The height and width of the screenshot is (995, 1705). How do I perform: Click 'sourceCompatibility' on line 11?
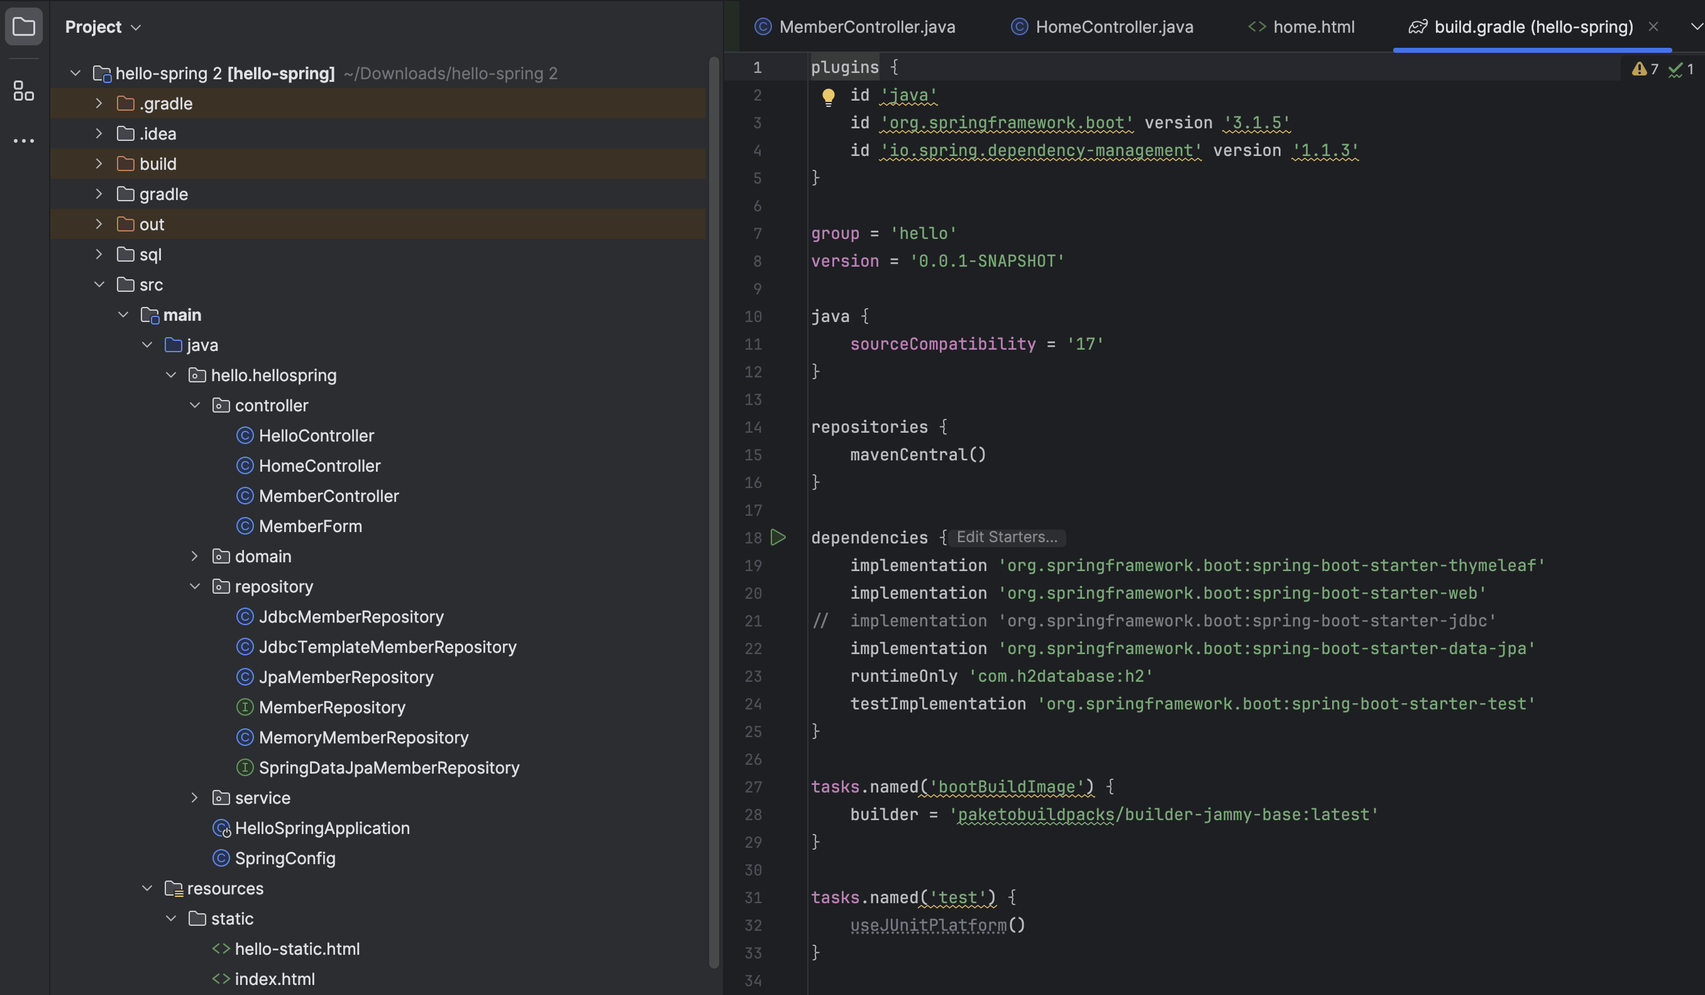[942, 344]
